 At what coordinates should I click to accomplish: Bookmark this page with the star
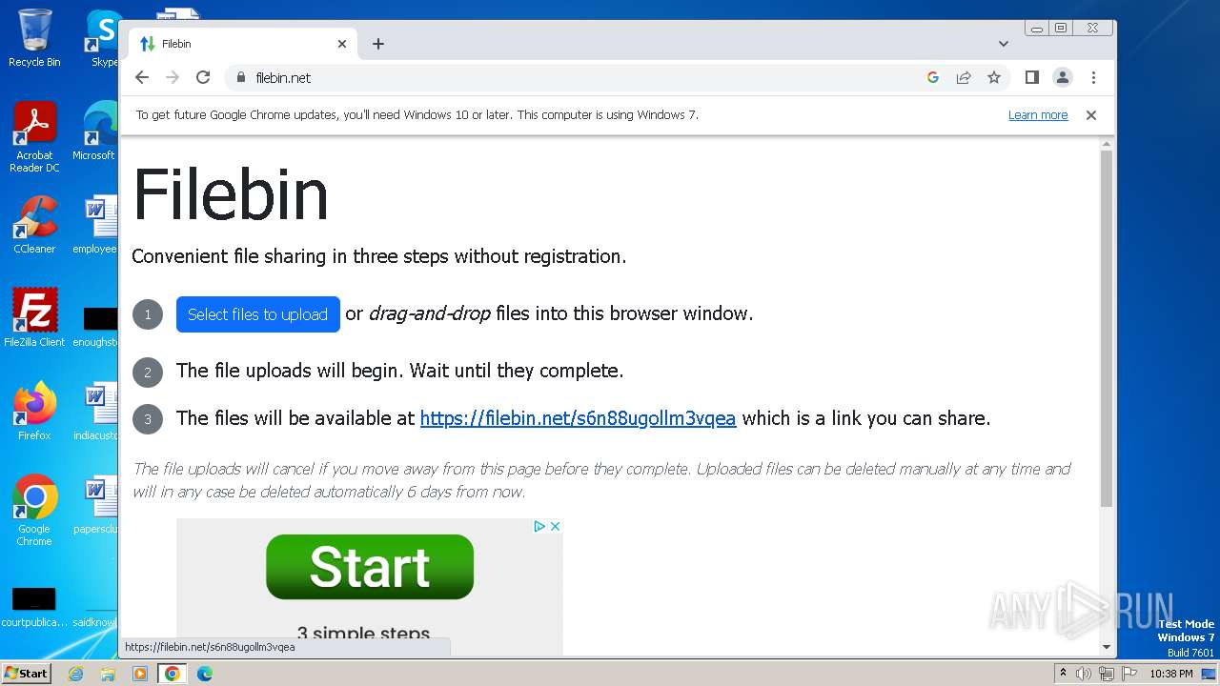tap(994, 78)
